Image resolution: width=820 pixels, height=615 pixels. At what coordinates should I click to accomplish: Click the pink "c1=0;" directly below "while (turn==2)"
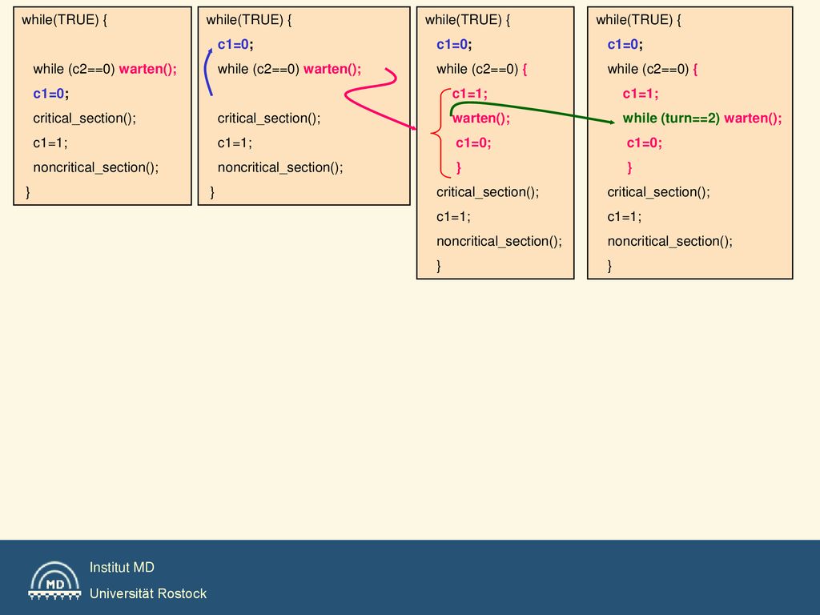(x=645, y=143)
